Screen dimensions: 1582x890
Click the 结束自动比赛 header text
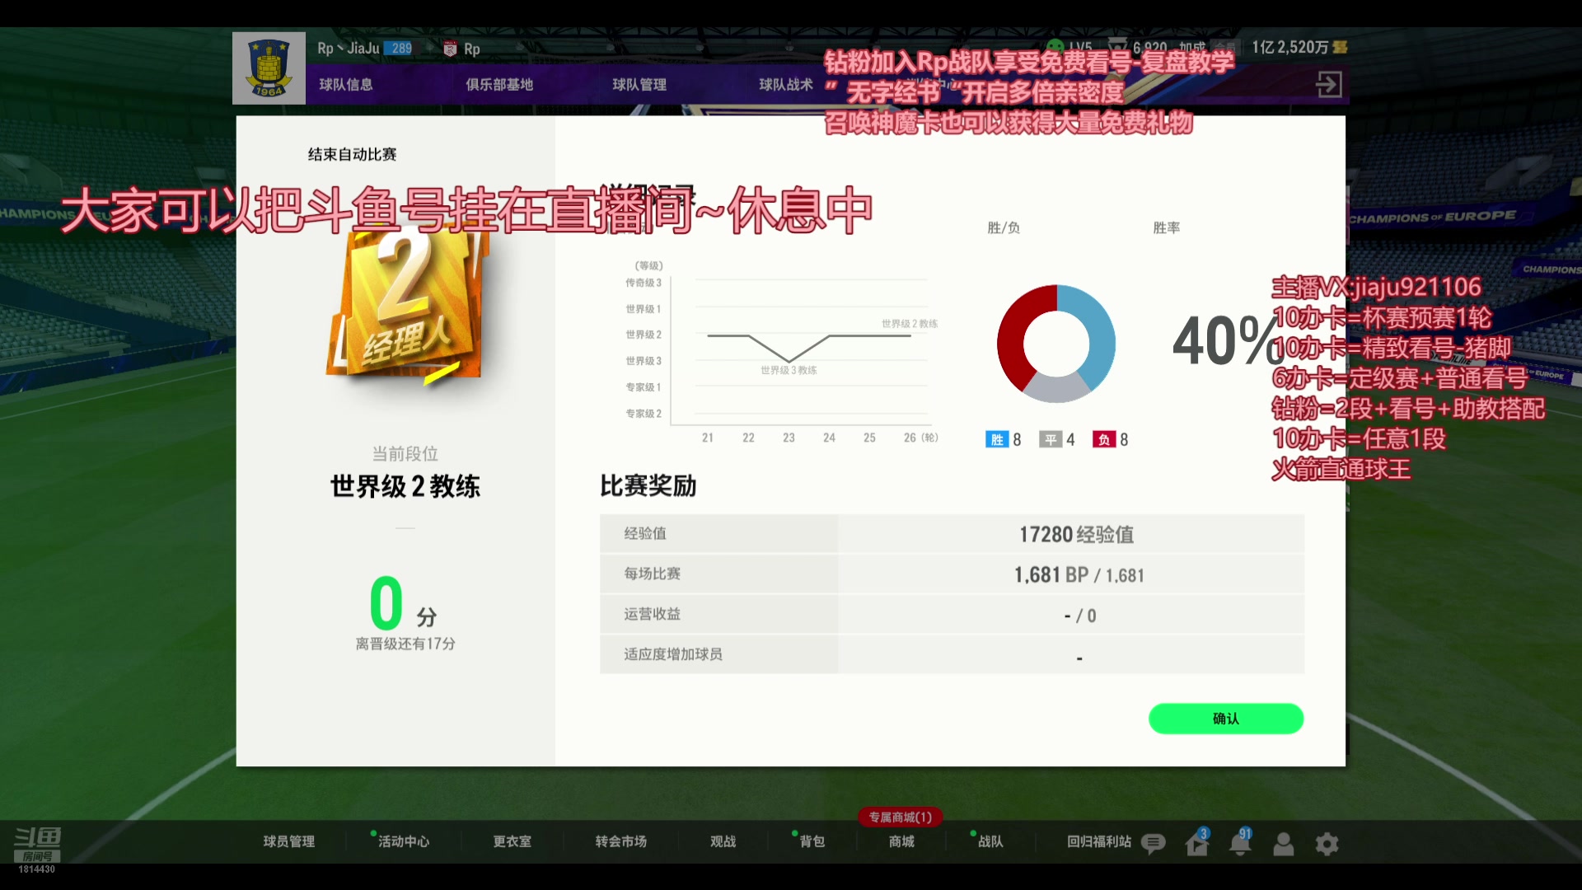point(353,154)
